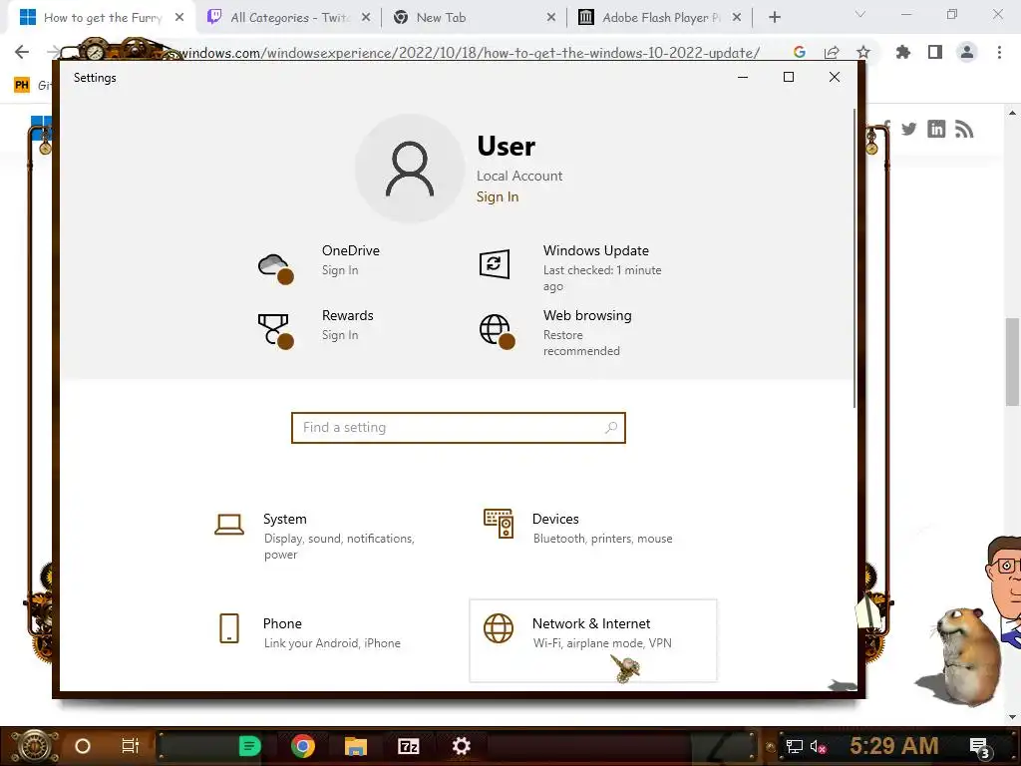The image size is (1021, 766).
Task: Click the Chrome address bar URL
Action: [x=469, y=53]
